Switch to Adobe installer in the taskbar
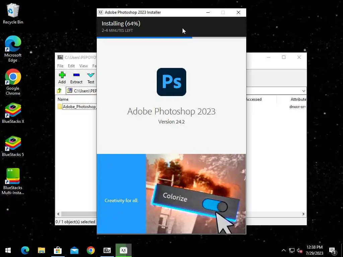 tap(123, 250)
